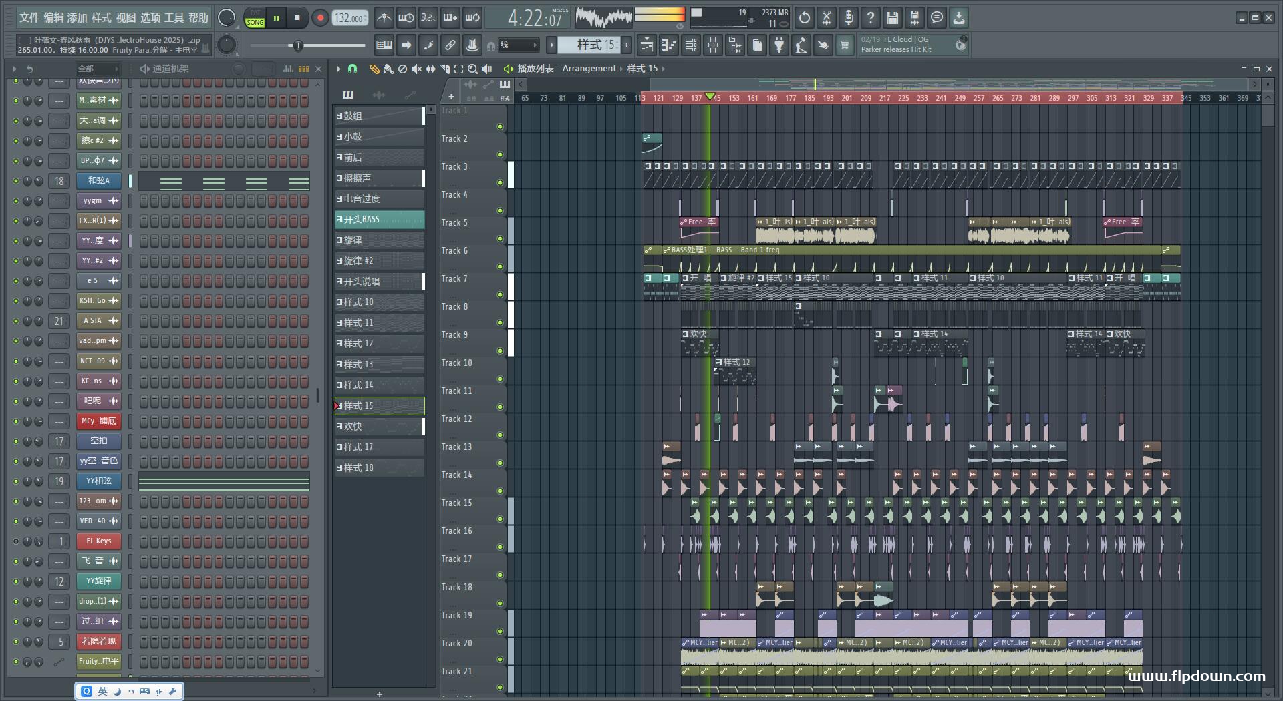
Task: Select the playlist delete tool
Action: point(402,69)
